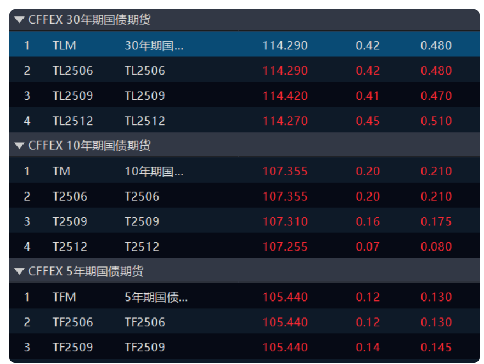The height and width of the screenshot is (364, 484).
Task: Click change value 0.45
Action: click(x=367, y=121)
